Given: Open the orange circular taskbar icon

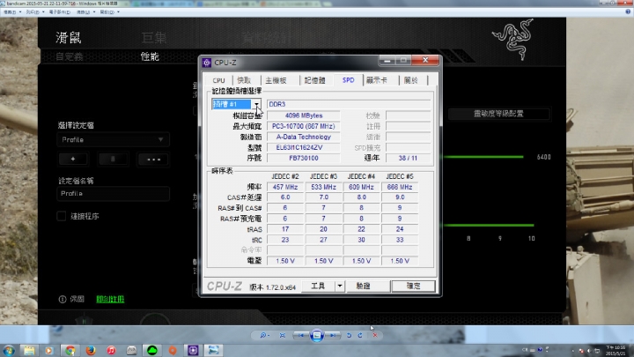Looking at the screenshot, I should 173,350.
